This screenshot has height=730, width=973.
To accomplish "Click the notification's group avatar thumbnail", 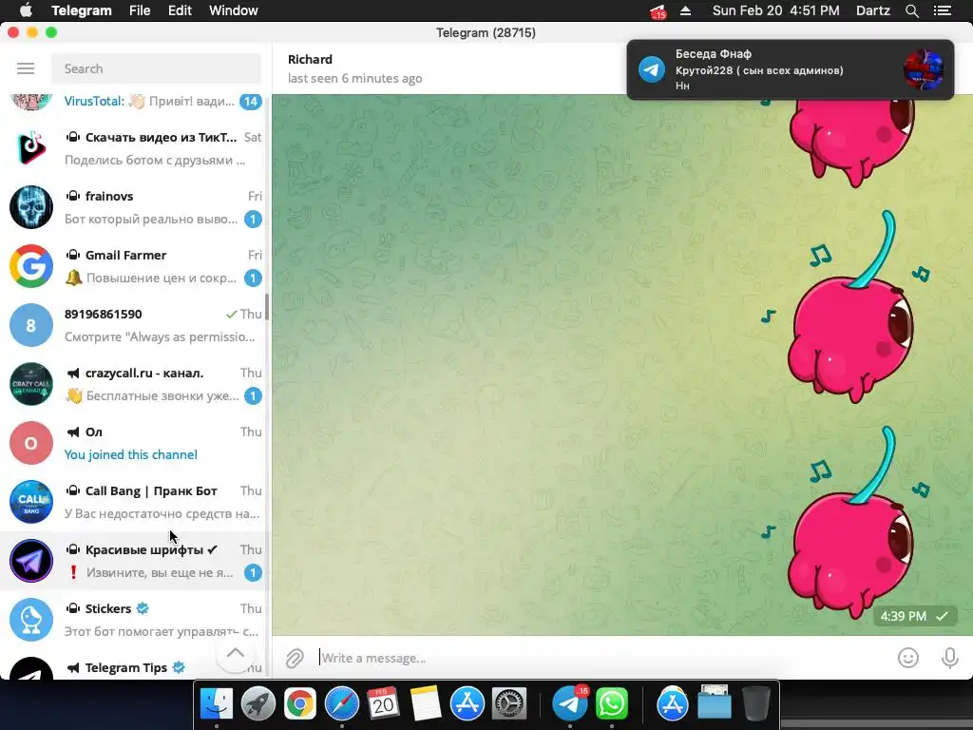I will click(924, 69).
